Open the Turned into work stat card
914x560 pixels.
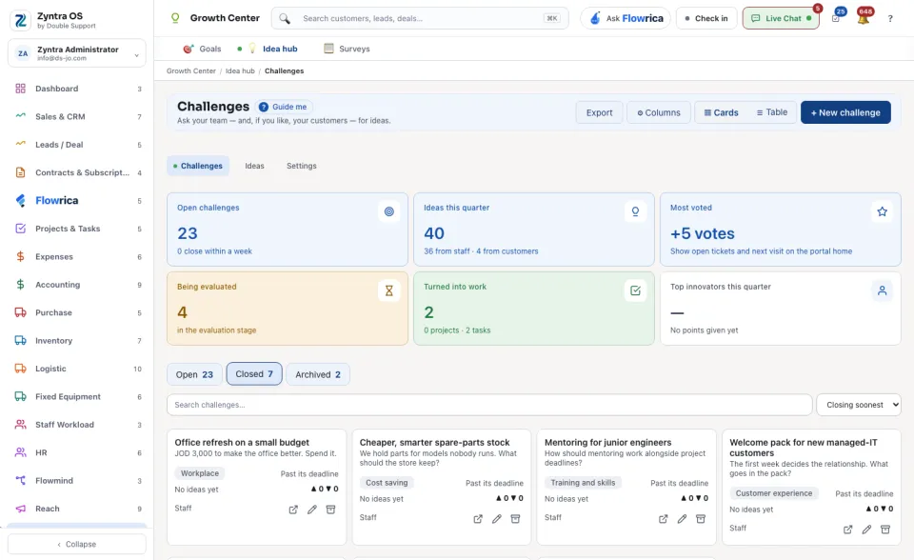tap(534, 309)
